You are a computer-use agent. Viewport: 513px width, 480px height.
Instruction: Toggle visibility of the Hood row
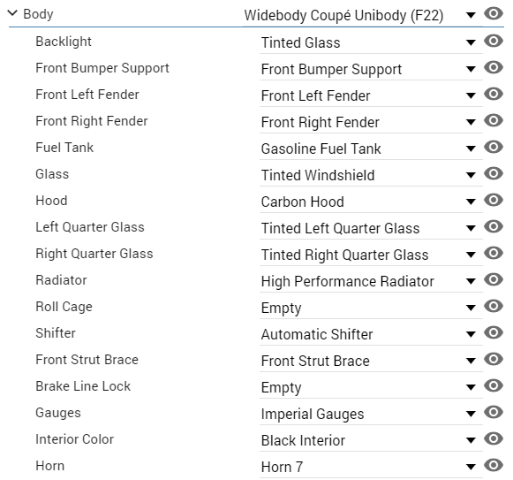(493, 200)
